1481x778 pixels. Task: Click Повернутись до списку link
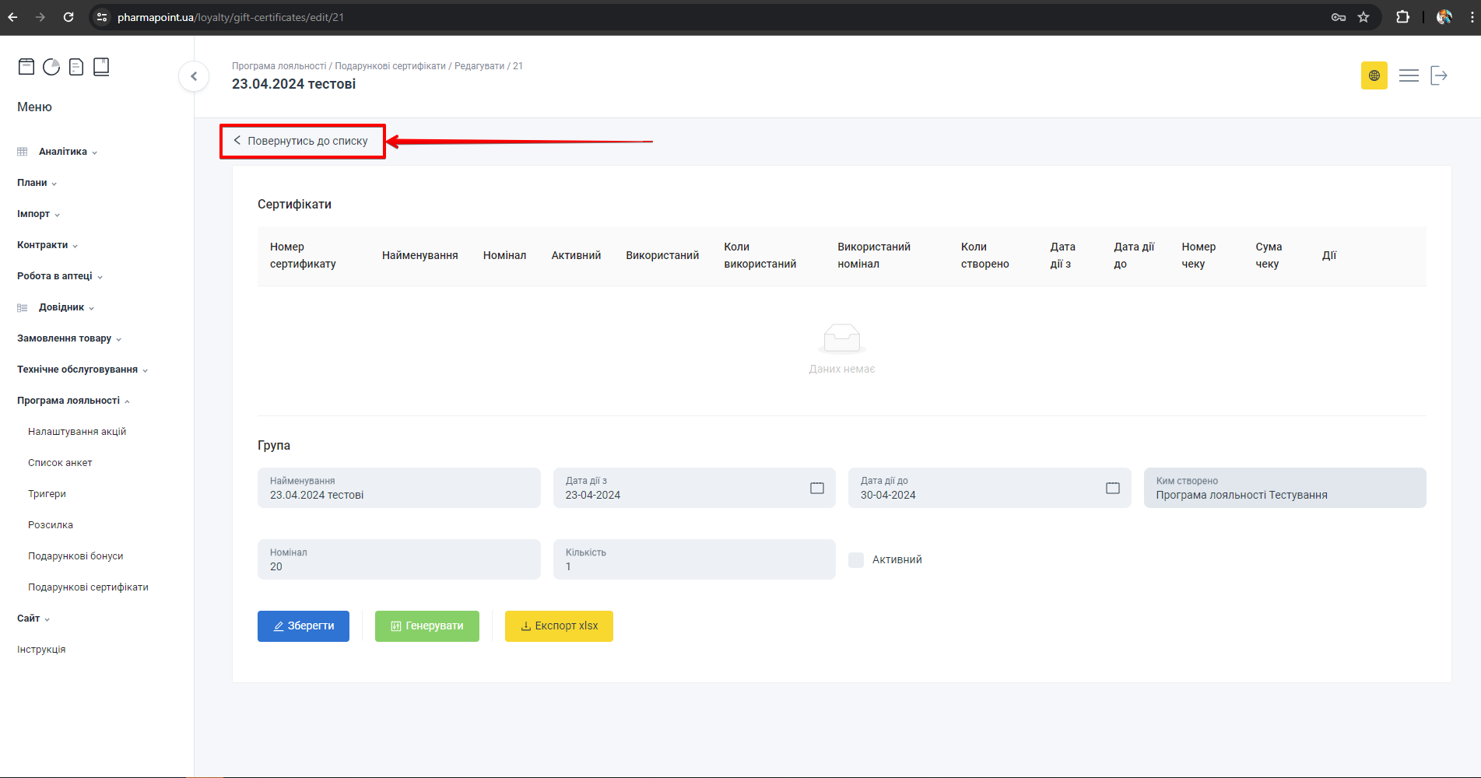click(x=302, y=142)
